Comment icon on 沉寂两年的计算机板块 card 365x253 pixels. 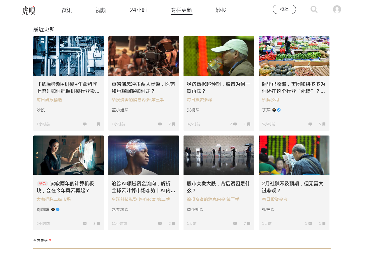click(85, 224)
